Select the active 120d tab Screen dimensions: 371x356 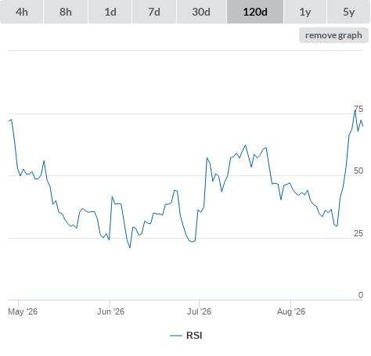coord(255,12)
